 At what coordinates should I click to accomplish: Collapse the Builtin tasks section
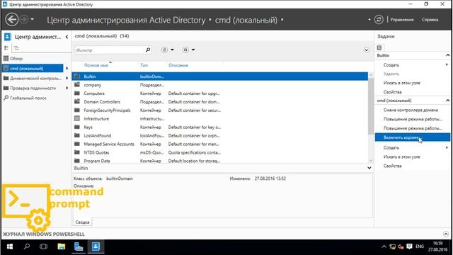pyautogui.click(x=447, y=55)
